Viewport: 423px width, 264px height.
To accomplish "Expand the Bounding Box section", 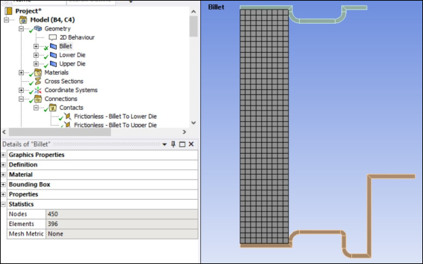I will click(x=3, y=185).
